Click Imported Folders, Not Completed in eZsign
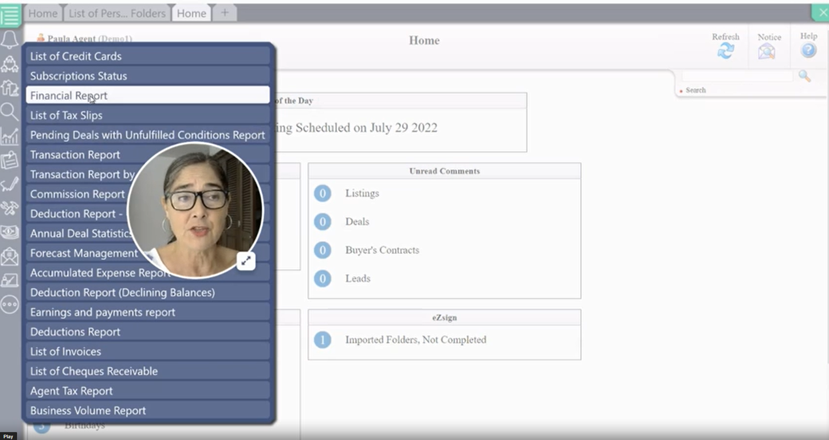This screenshot has height=440, width=829. coord(415,340)
